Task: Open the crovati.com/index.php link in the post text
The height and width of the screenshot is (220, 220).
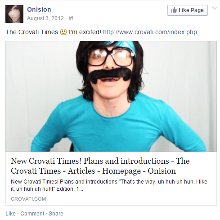Action: [153, 32]
